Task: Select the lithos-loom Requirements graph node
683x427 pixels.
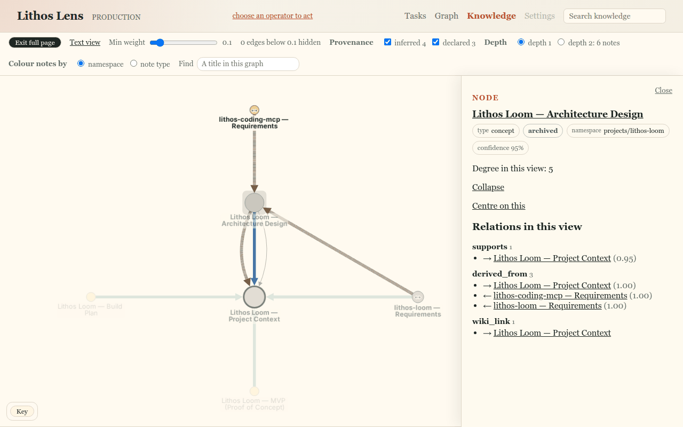Action: click(x=418, y=297)
